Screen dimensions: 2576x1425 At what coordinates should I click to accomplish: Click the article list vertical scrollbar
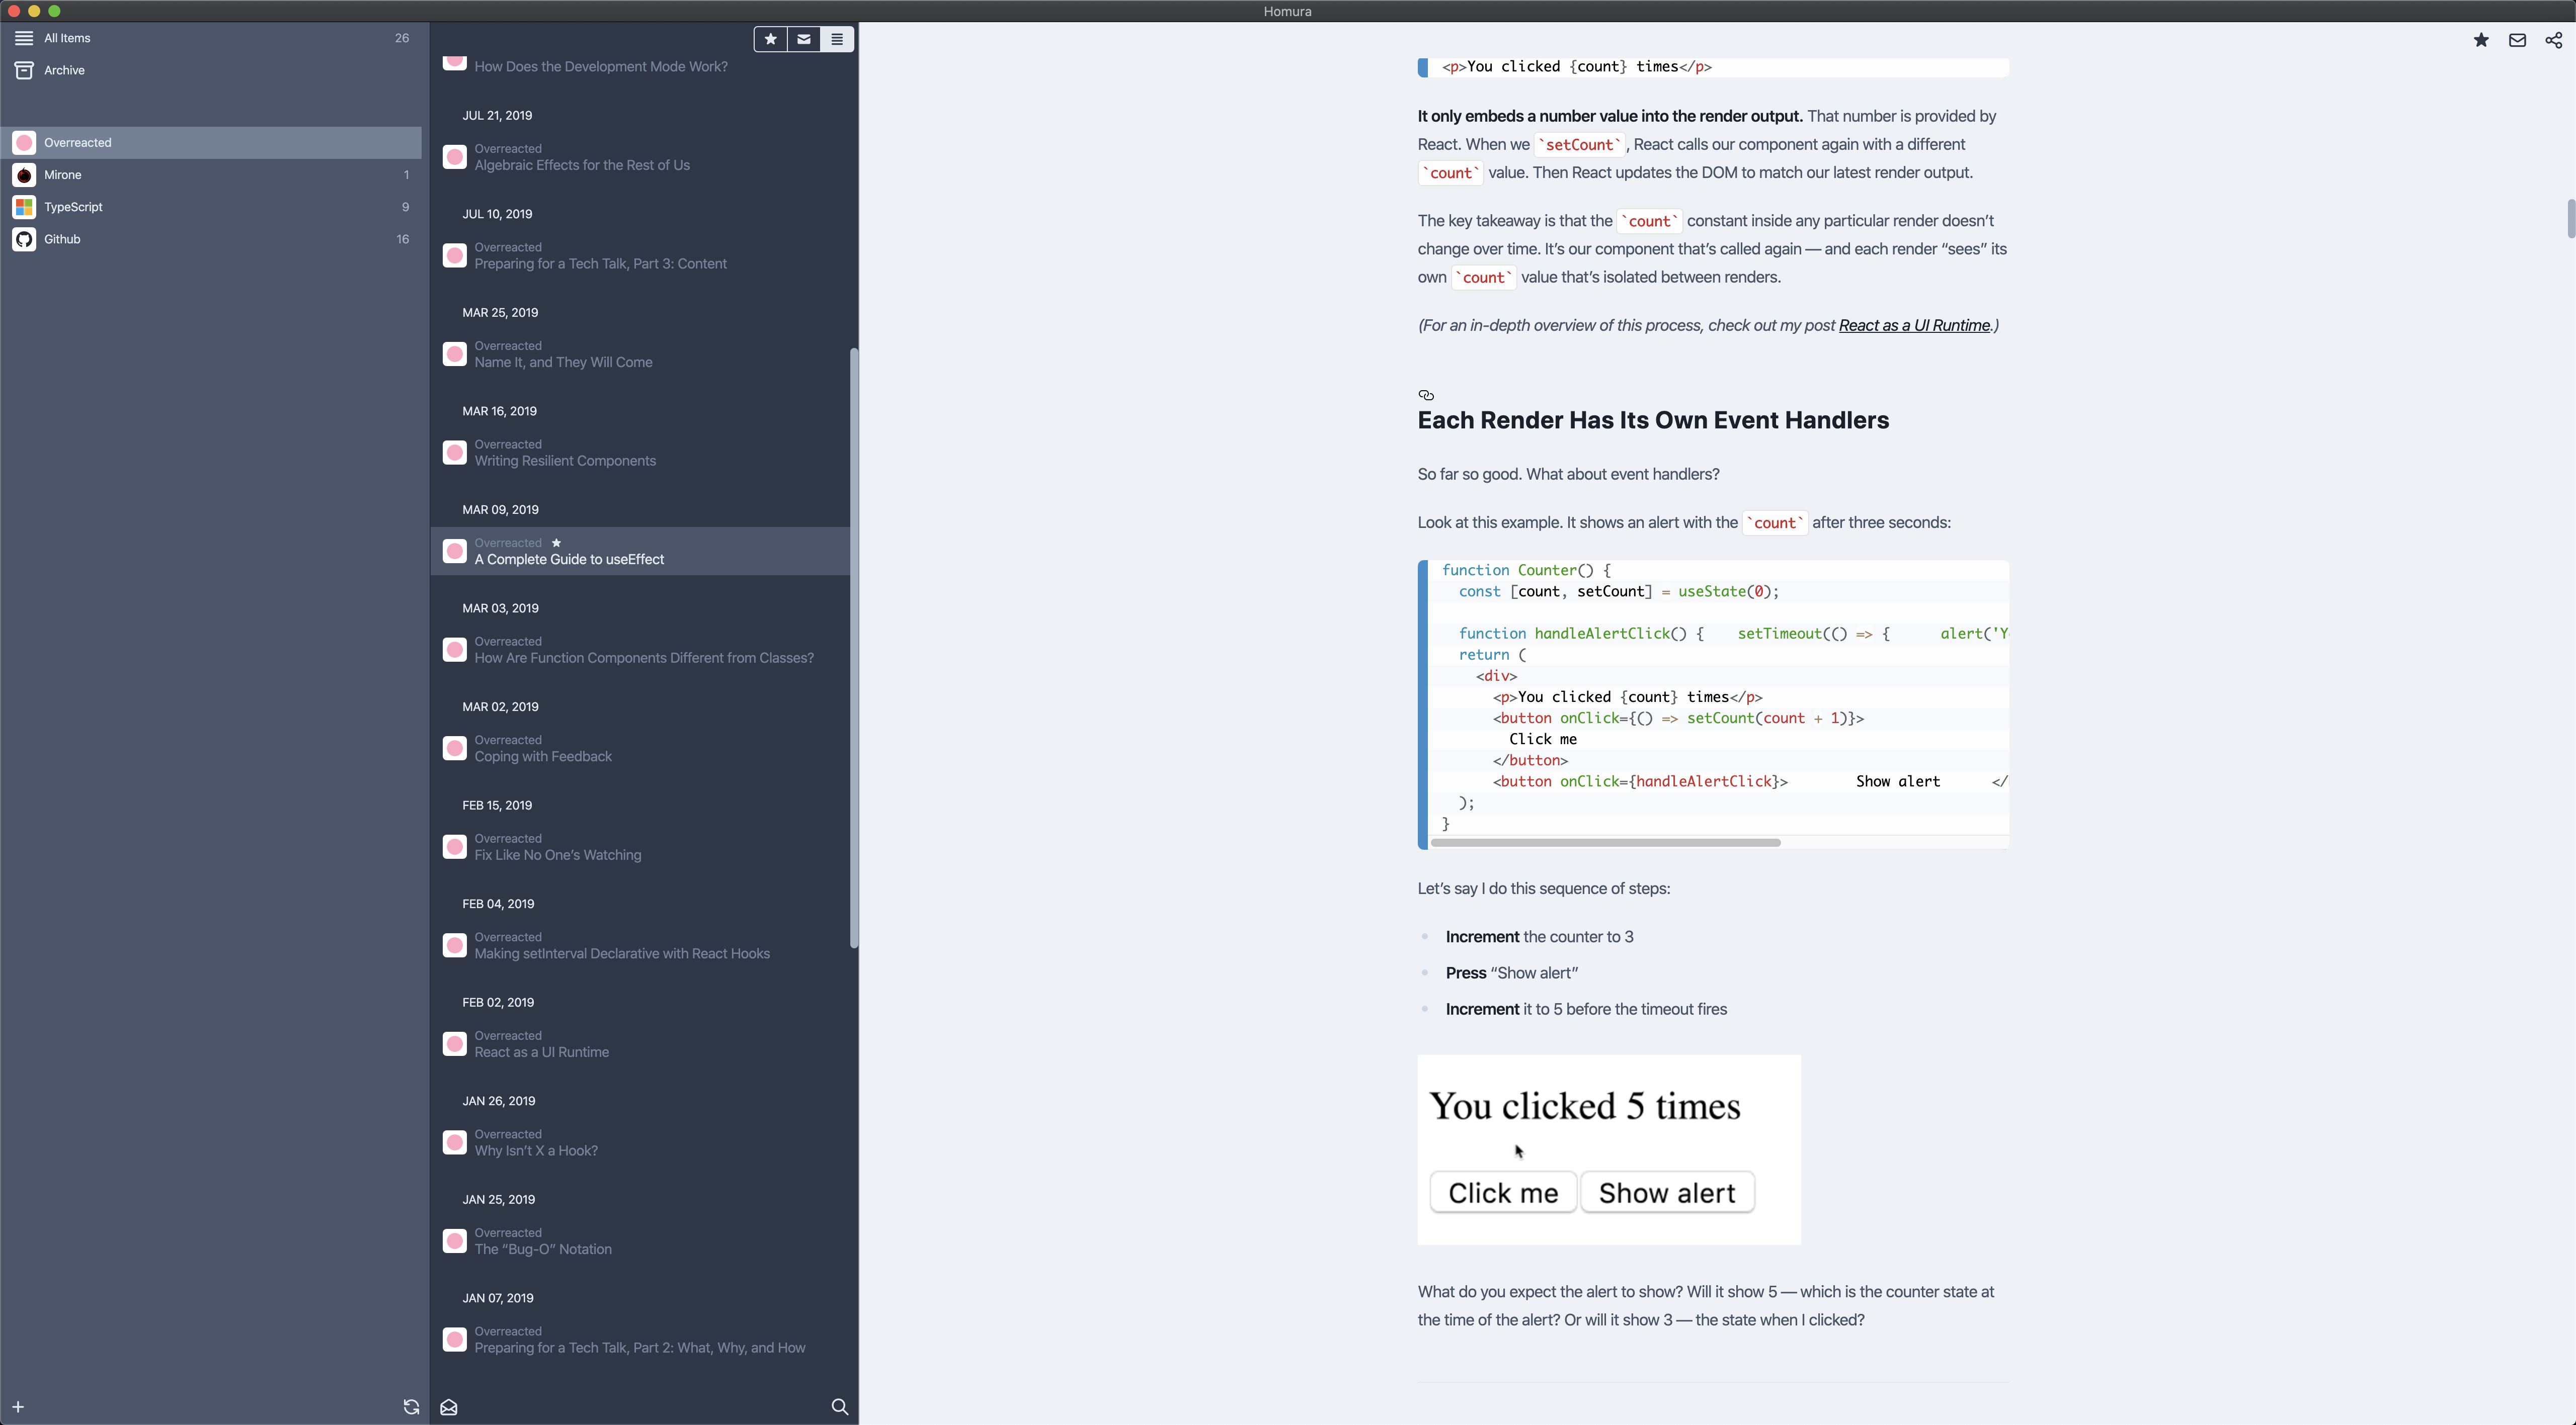pyautogui.click(x=854, y=648)
